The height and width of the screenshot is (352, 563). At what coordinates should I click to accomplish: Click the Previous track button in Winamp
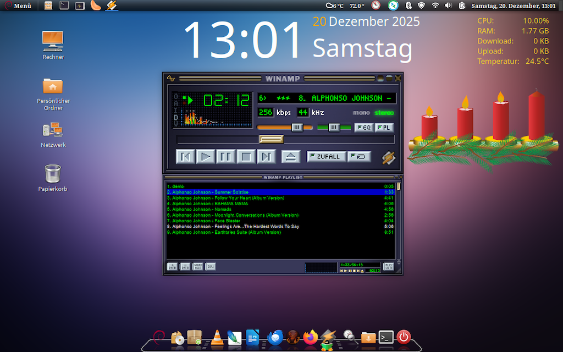tap(186, 157)
